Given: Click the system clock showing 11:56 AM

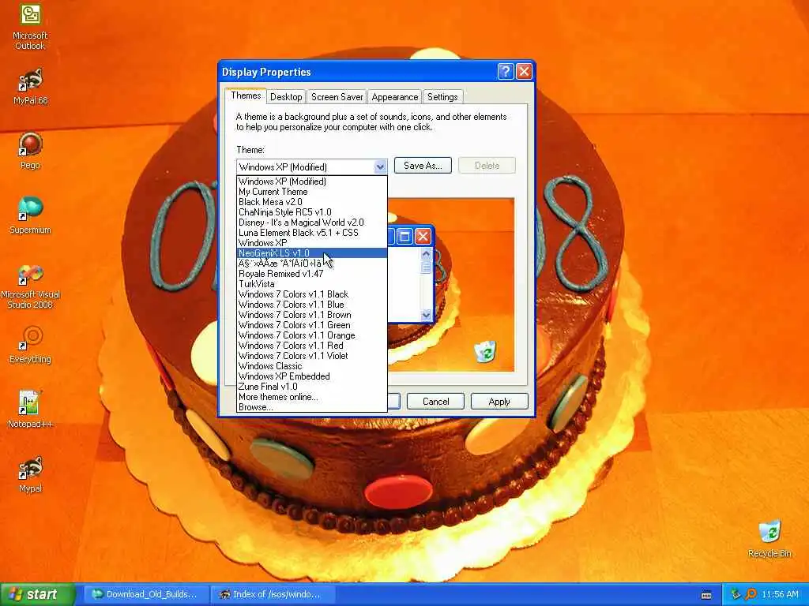Looking at the screenshot, I should (780, 595).
